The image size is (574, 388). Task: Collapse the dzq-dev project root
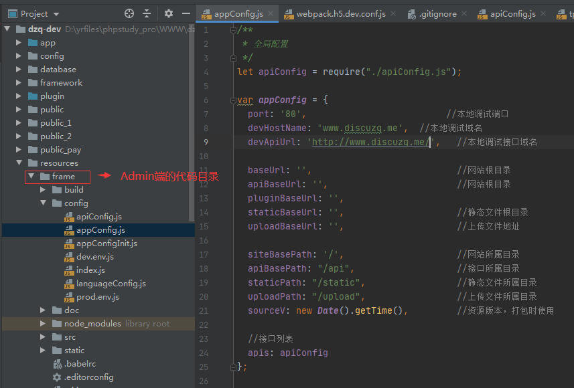7,29
